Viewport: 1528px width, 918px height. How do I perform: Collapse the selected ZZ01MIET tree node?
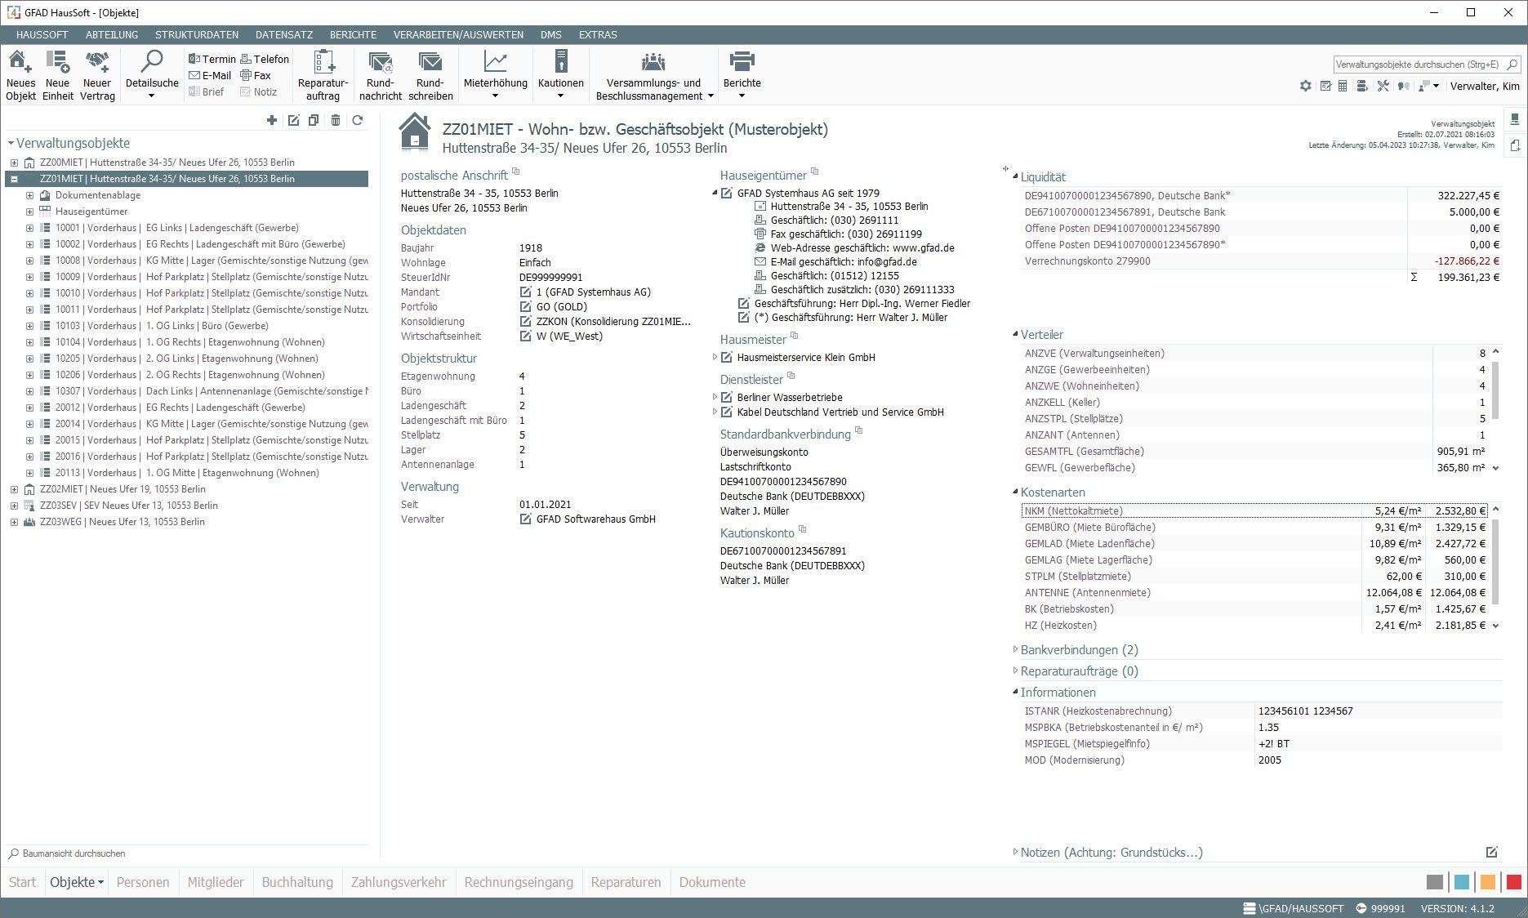[x=14, y=179]
